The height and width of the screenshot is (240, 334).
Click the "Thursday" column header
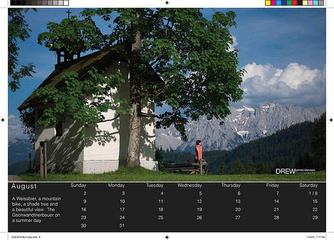point(231,185)
